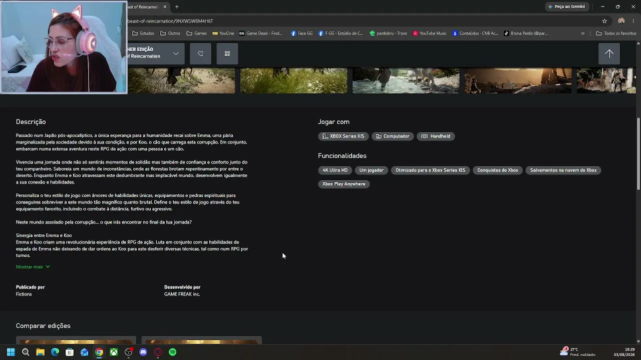Click the Peça ao Gemini button

(566, 7)
